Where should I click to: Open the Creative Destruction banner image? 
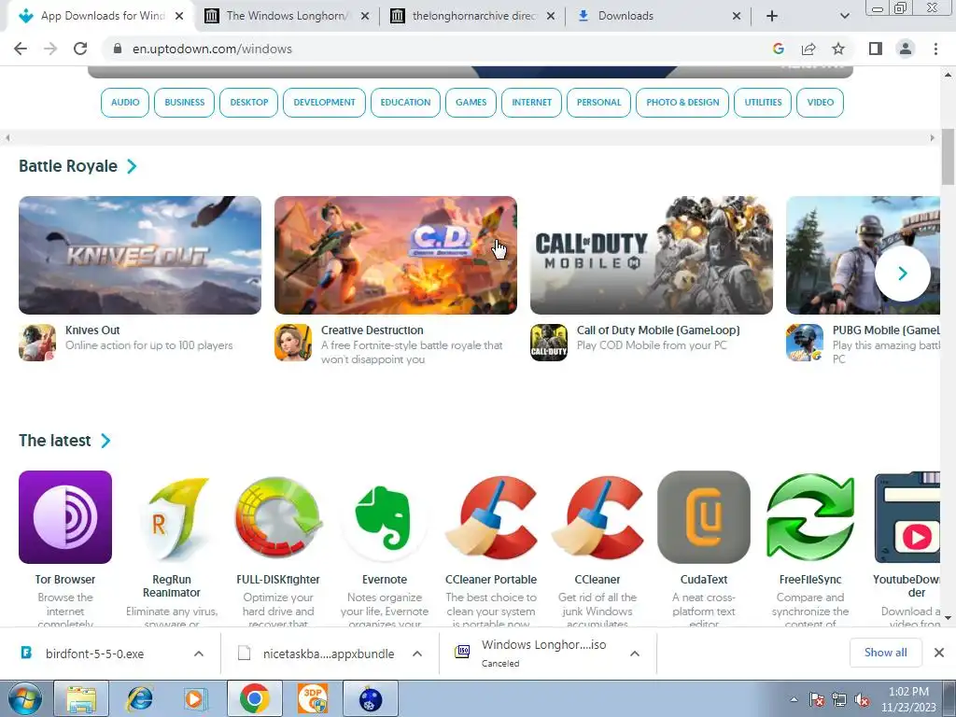[396, 256]
